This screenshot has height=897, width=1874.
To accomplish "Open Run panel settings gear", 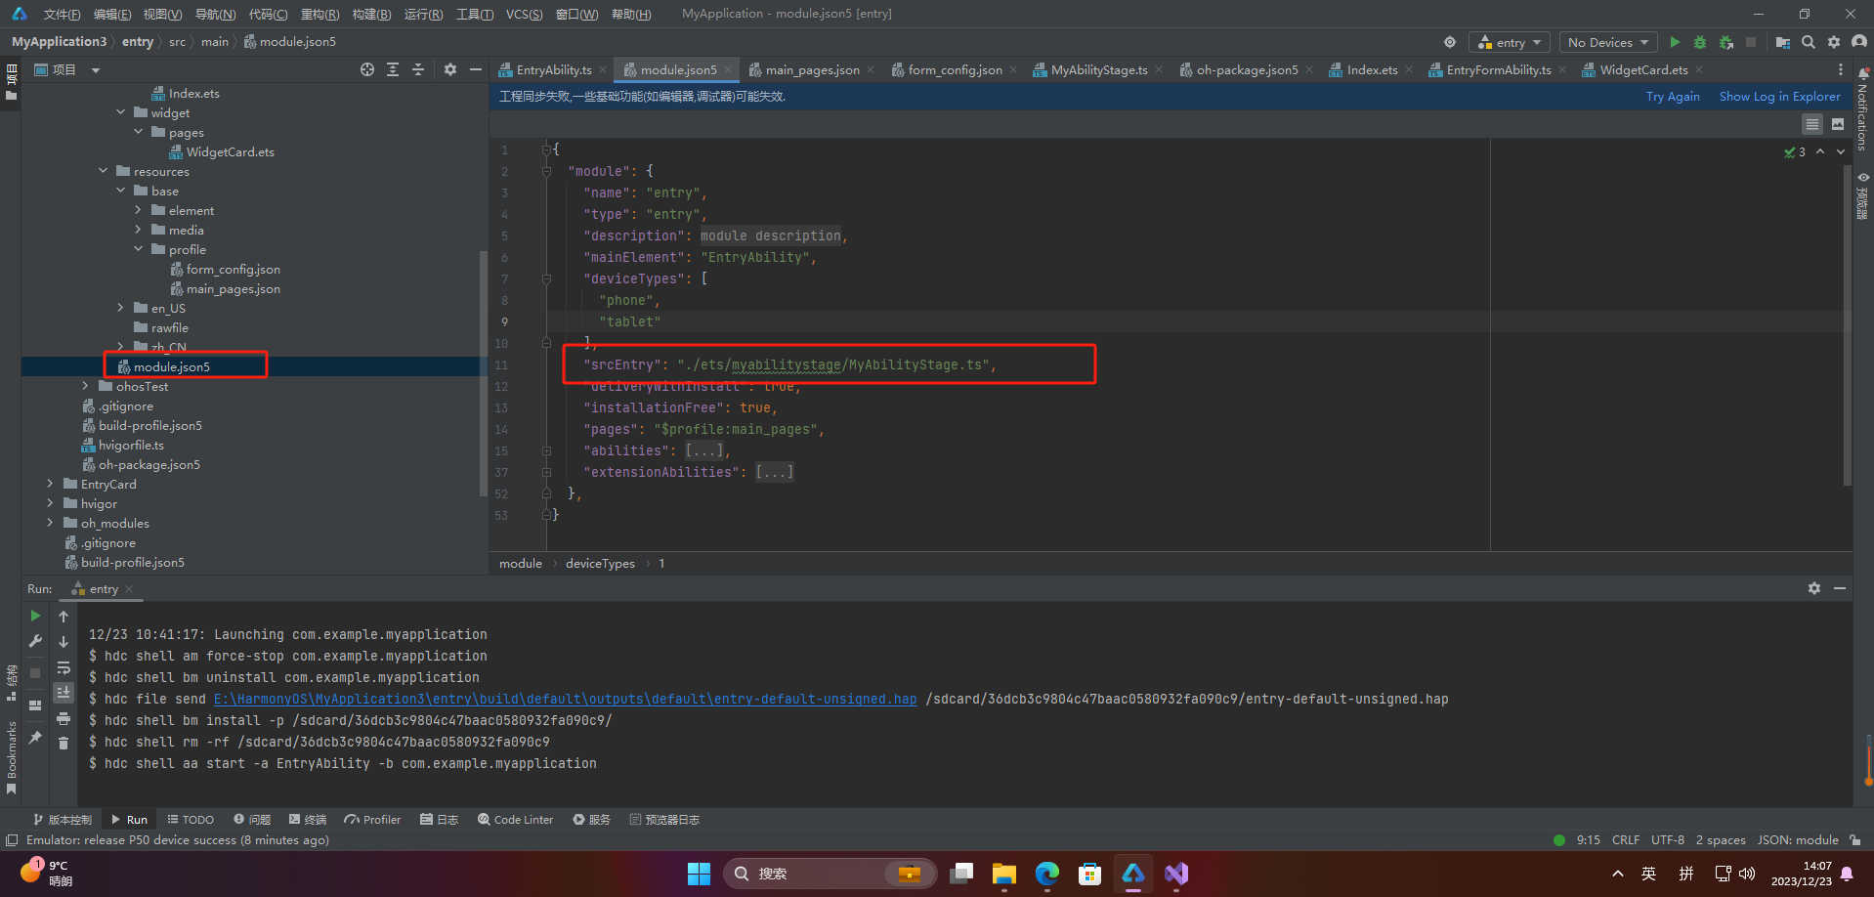I will pyautogui.click(x=1814, y=588).
